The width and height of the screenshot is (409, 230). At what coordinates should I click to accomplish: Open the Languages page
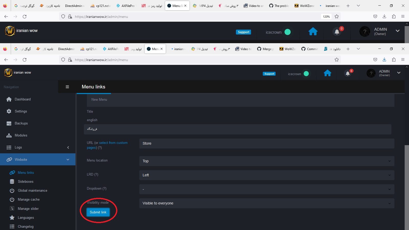pos(26,217)
